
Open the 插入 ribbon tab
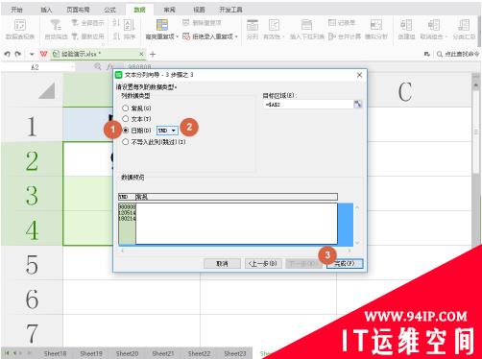click(x=46, y=10)
